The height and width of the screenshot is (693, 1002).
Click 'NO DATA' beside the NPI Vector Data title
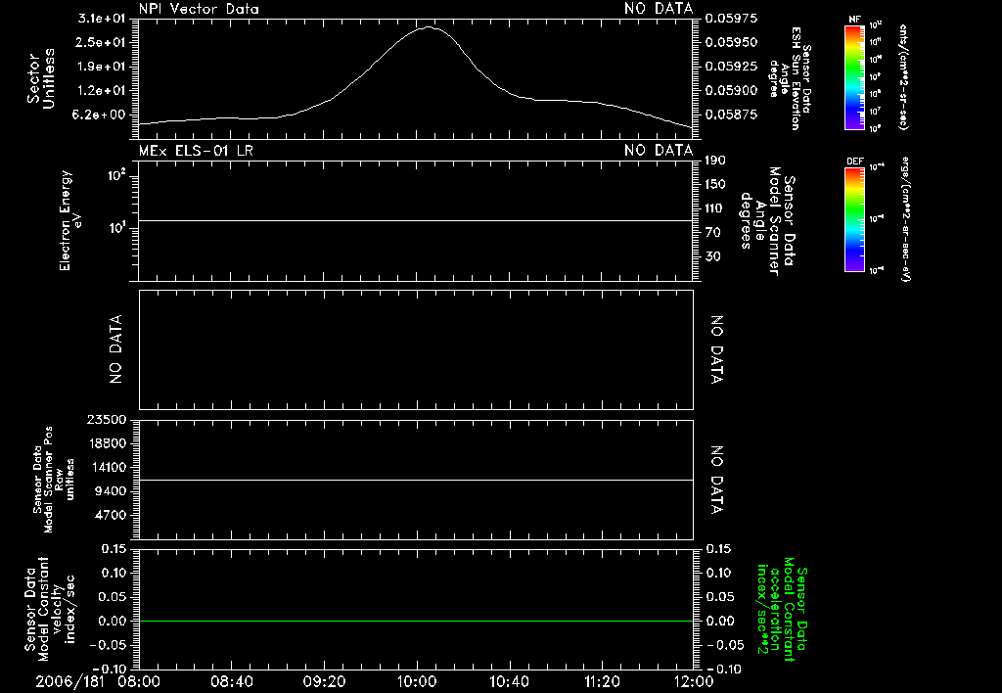coord(659,9)
